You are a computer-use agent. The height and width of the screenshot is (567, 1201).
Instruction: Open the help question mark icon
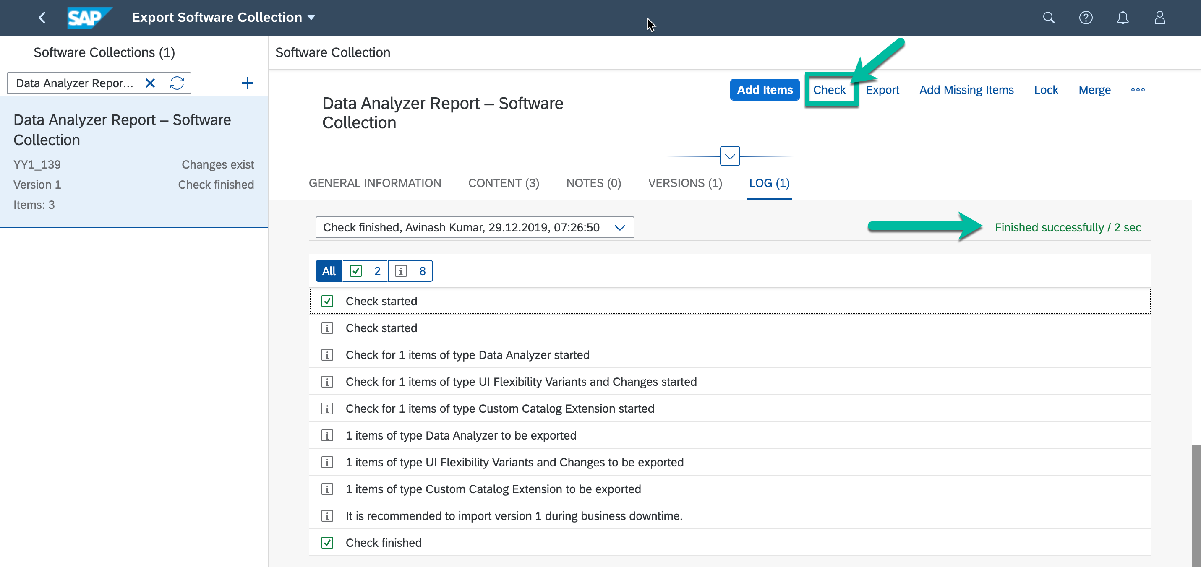(x=1085, y=18)
